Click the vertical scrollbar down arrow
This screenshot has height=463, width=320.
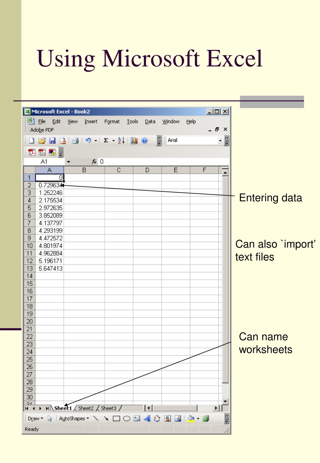coord(225,401)
